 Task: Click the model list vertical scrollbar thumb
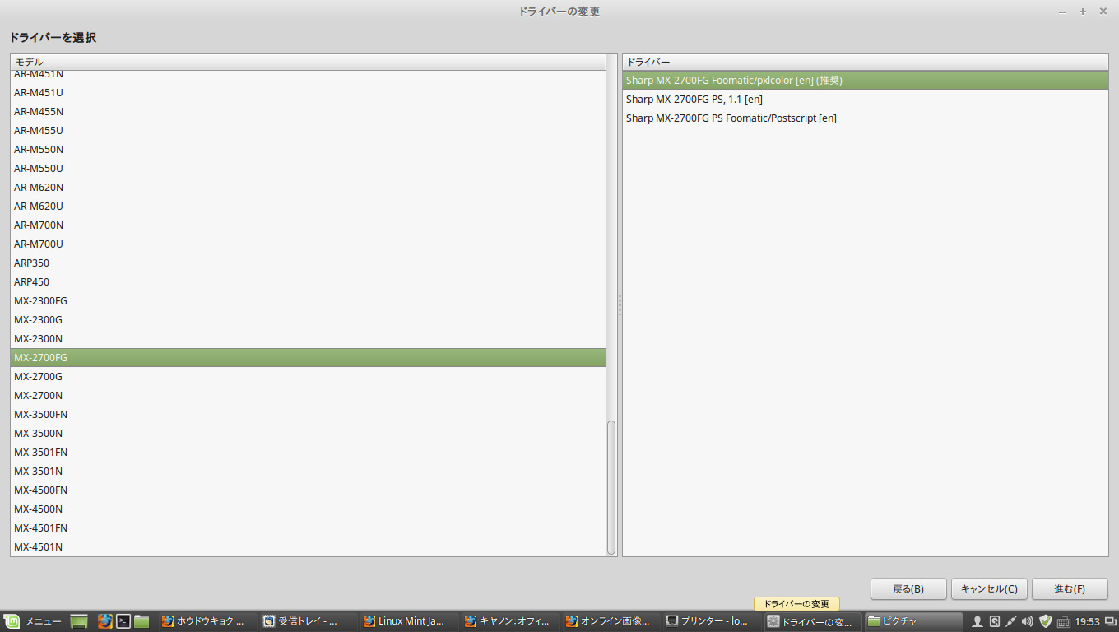(x=611, y=487)
